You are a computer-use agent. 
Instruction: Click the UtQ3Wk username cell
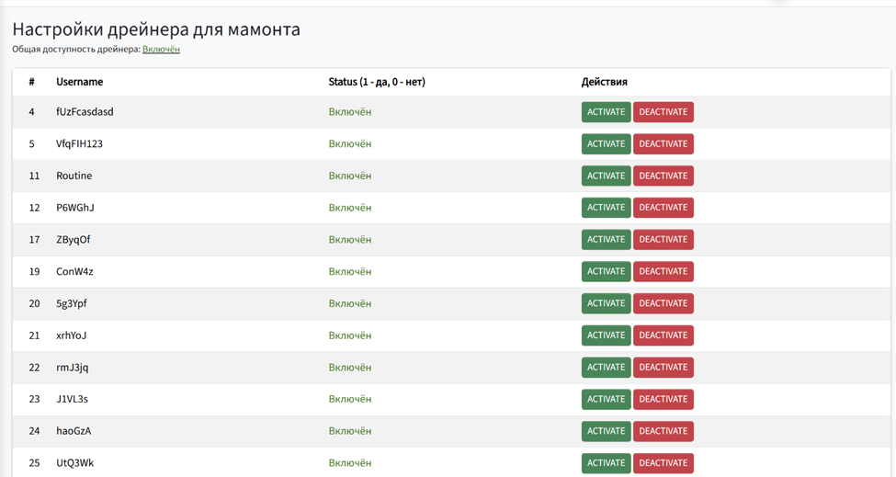pos(74,463)
